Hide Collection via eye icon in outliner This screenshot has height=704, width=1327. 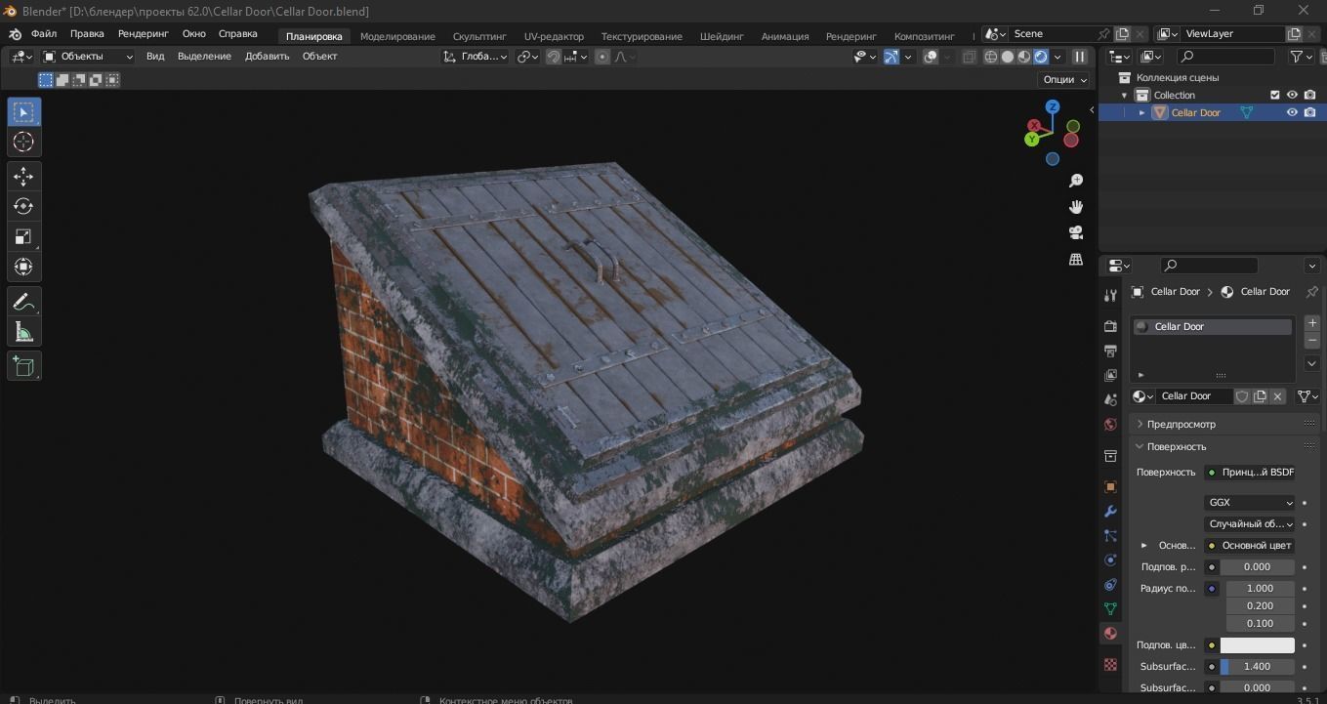[1292, 95]
